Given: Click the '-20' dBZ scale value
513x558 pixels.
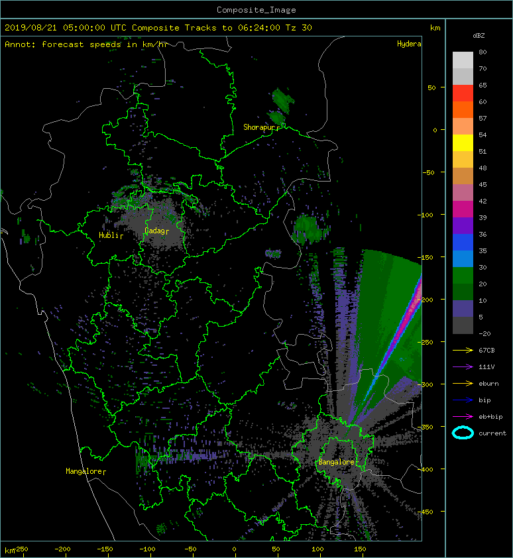Looking at the screenshot, I should tap(484, 333).
